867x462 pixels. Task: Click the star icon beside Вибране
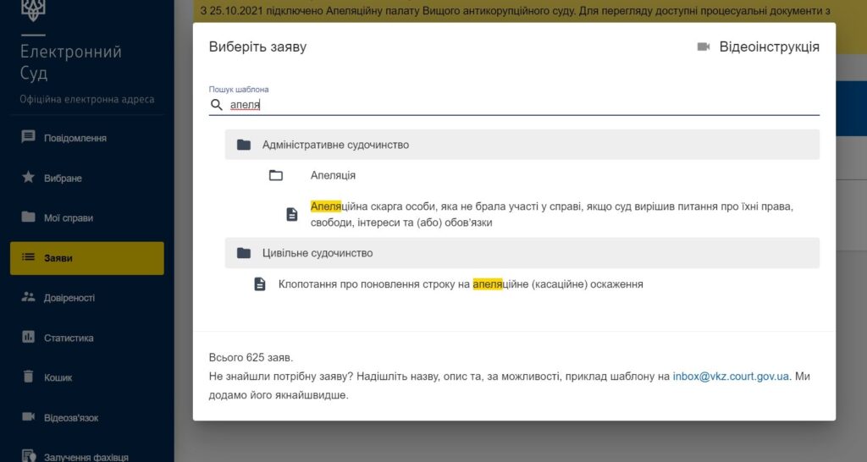[x=28, y=177]
